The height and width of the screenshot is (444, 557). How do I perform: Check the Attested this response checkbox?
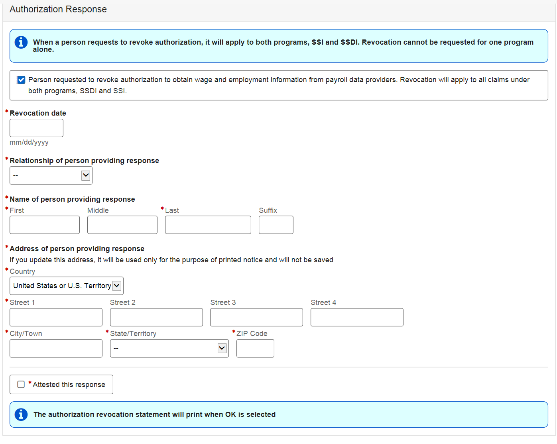21,385
